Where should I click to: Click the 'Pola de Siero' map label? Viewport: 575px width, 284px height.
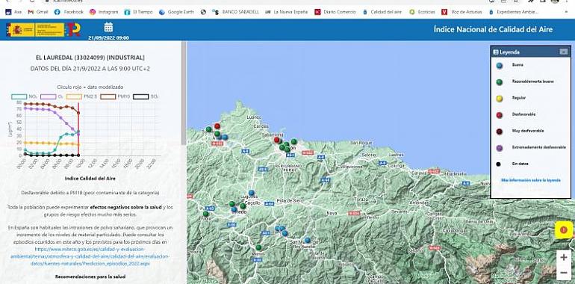[x=290, y=201]
